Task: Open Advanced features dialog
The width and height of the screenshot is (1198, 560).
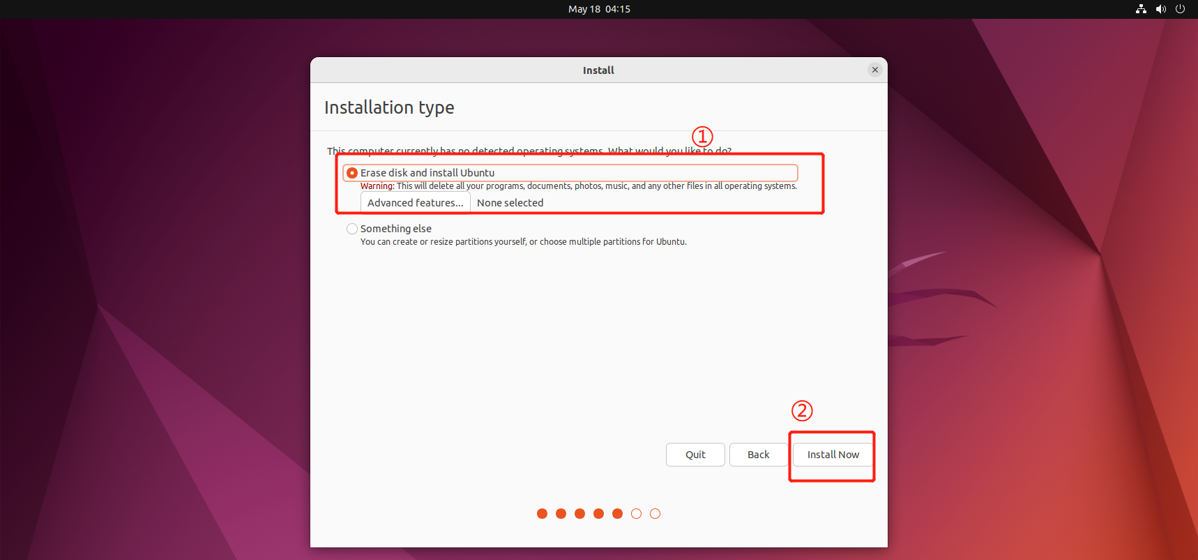Action: pos(415,203)
